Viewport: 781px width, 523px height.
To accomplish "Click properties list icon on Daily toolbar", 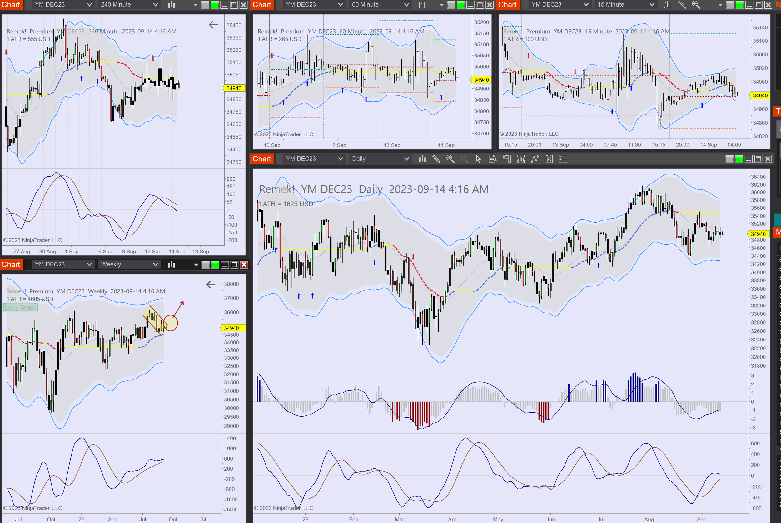I will point(563,159).
